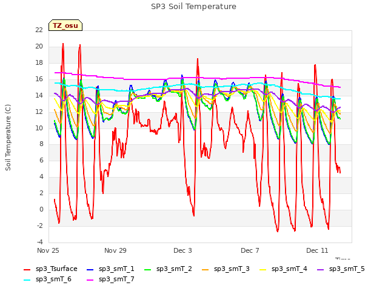Image resolution: width=388 pixels, height=291 pixels.
Task: Click the 6 y-axis tick label
Action: (x=41, y=160)
